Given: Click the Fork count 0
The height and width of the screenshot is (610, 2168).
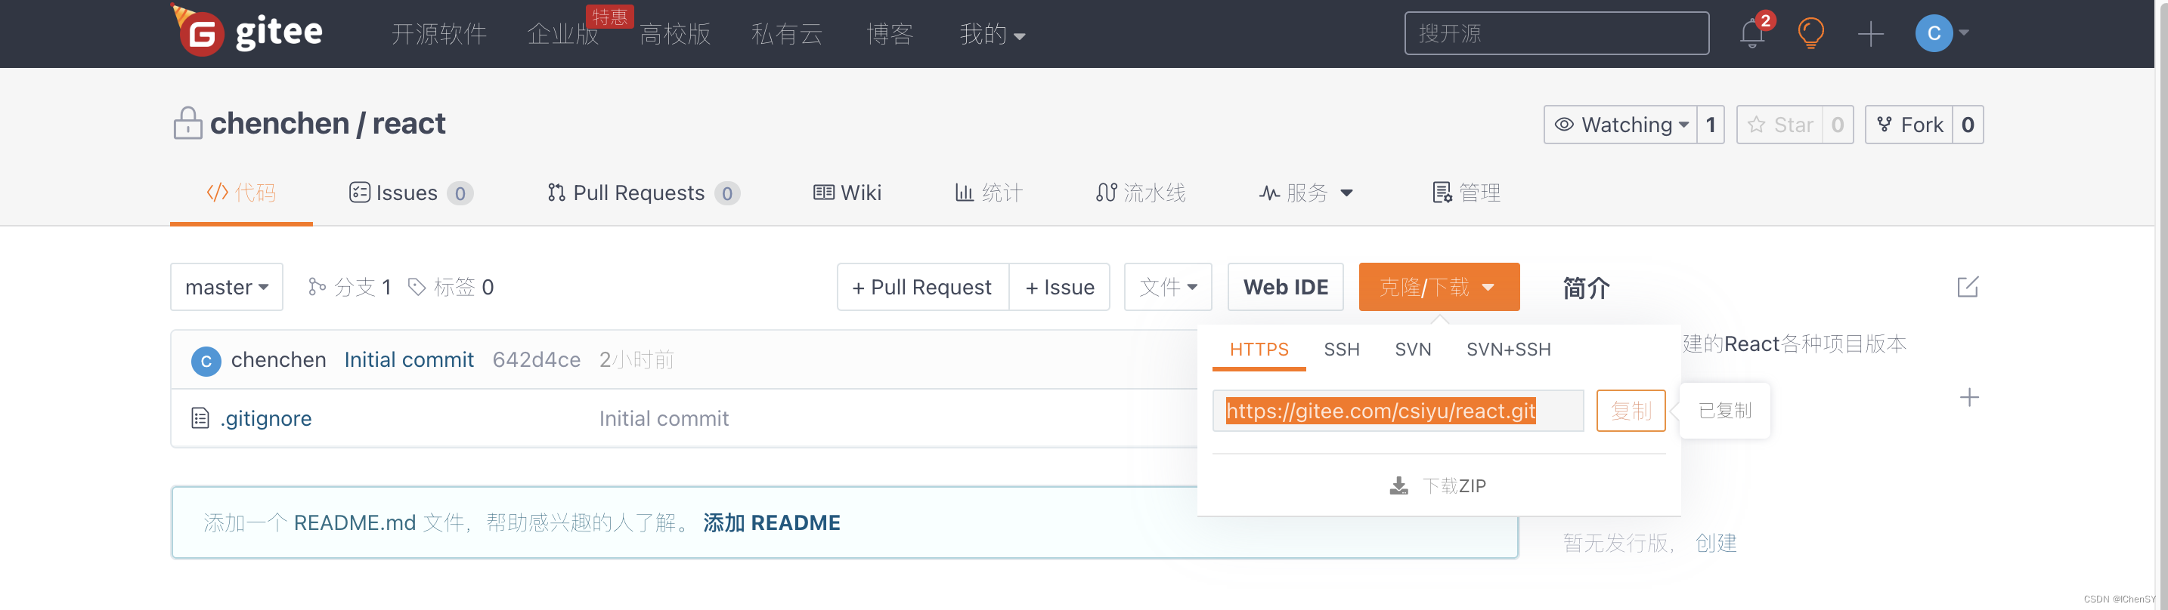Looking at the screenshot, I should click(1968, 125).
